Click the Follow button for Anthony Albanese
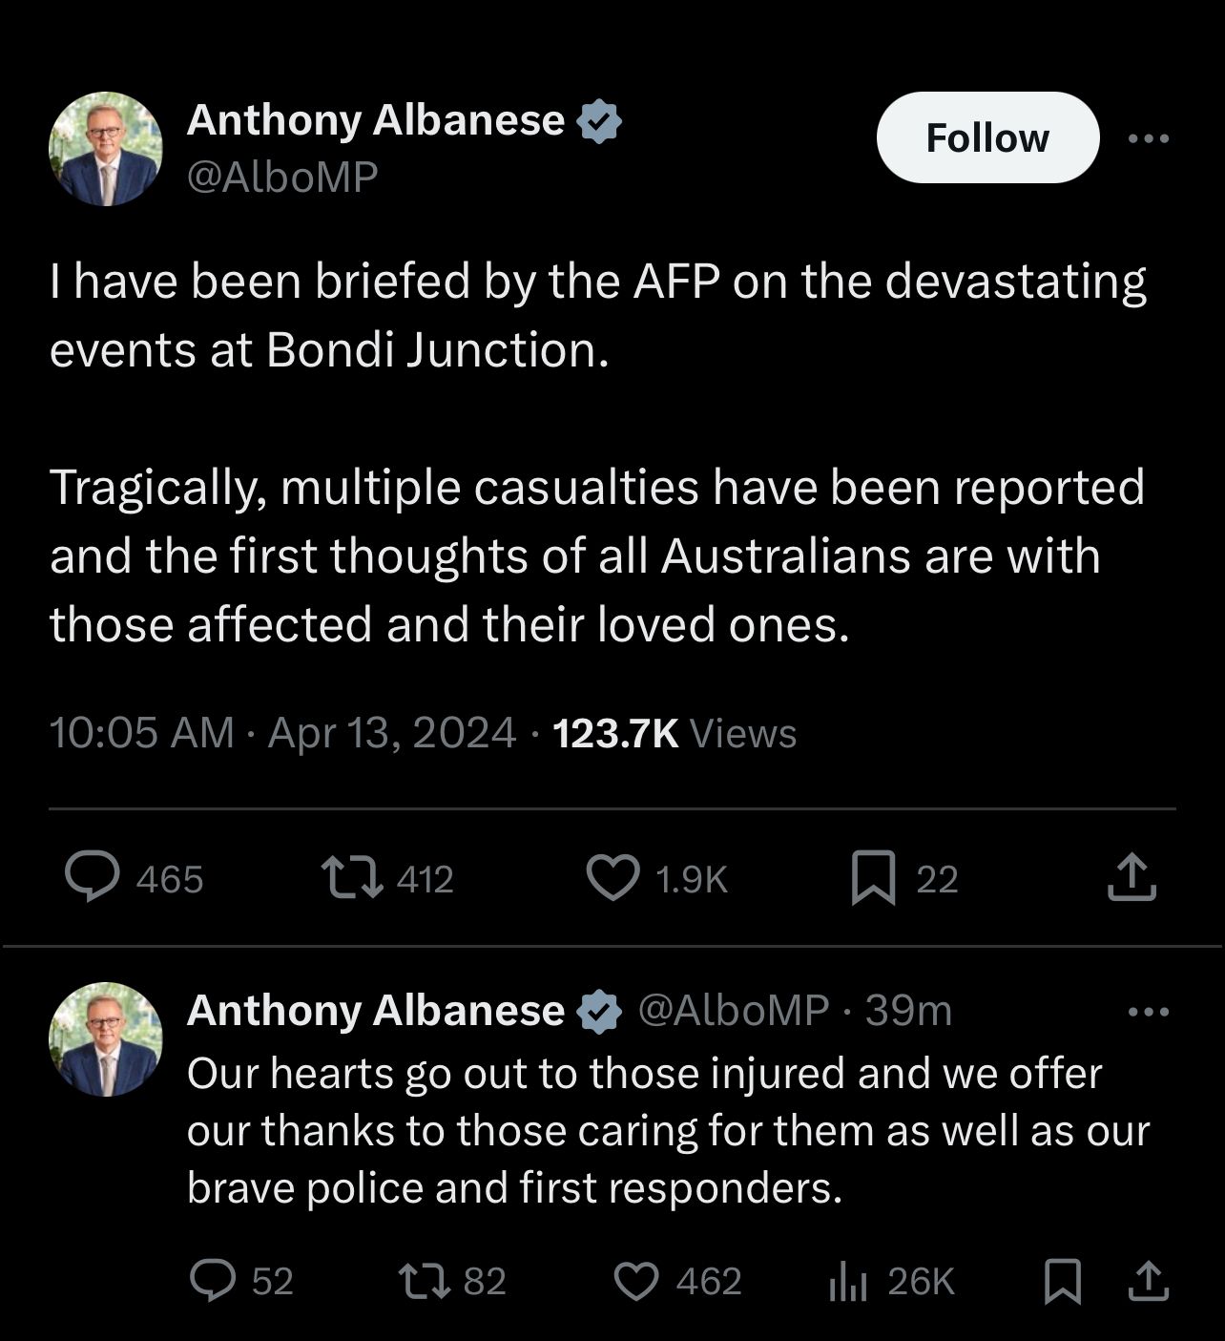 click(987, 138)
